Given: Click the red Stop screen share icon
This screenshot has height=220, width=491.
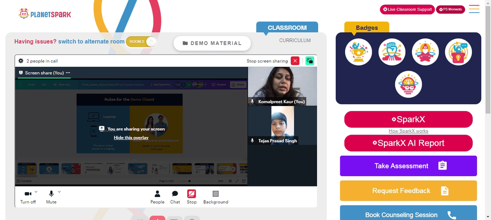Looking at the screenshot, I should pos(191,194).
